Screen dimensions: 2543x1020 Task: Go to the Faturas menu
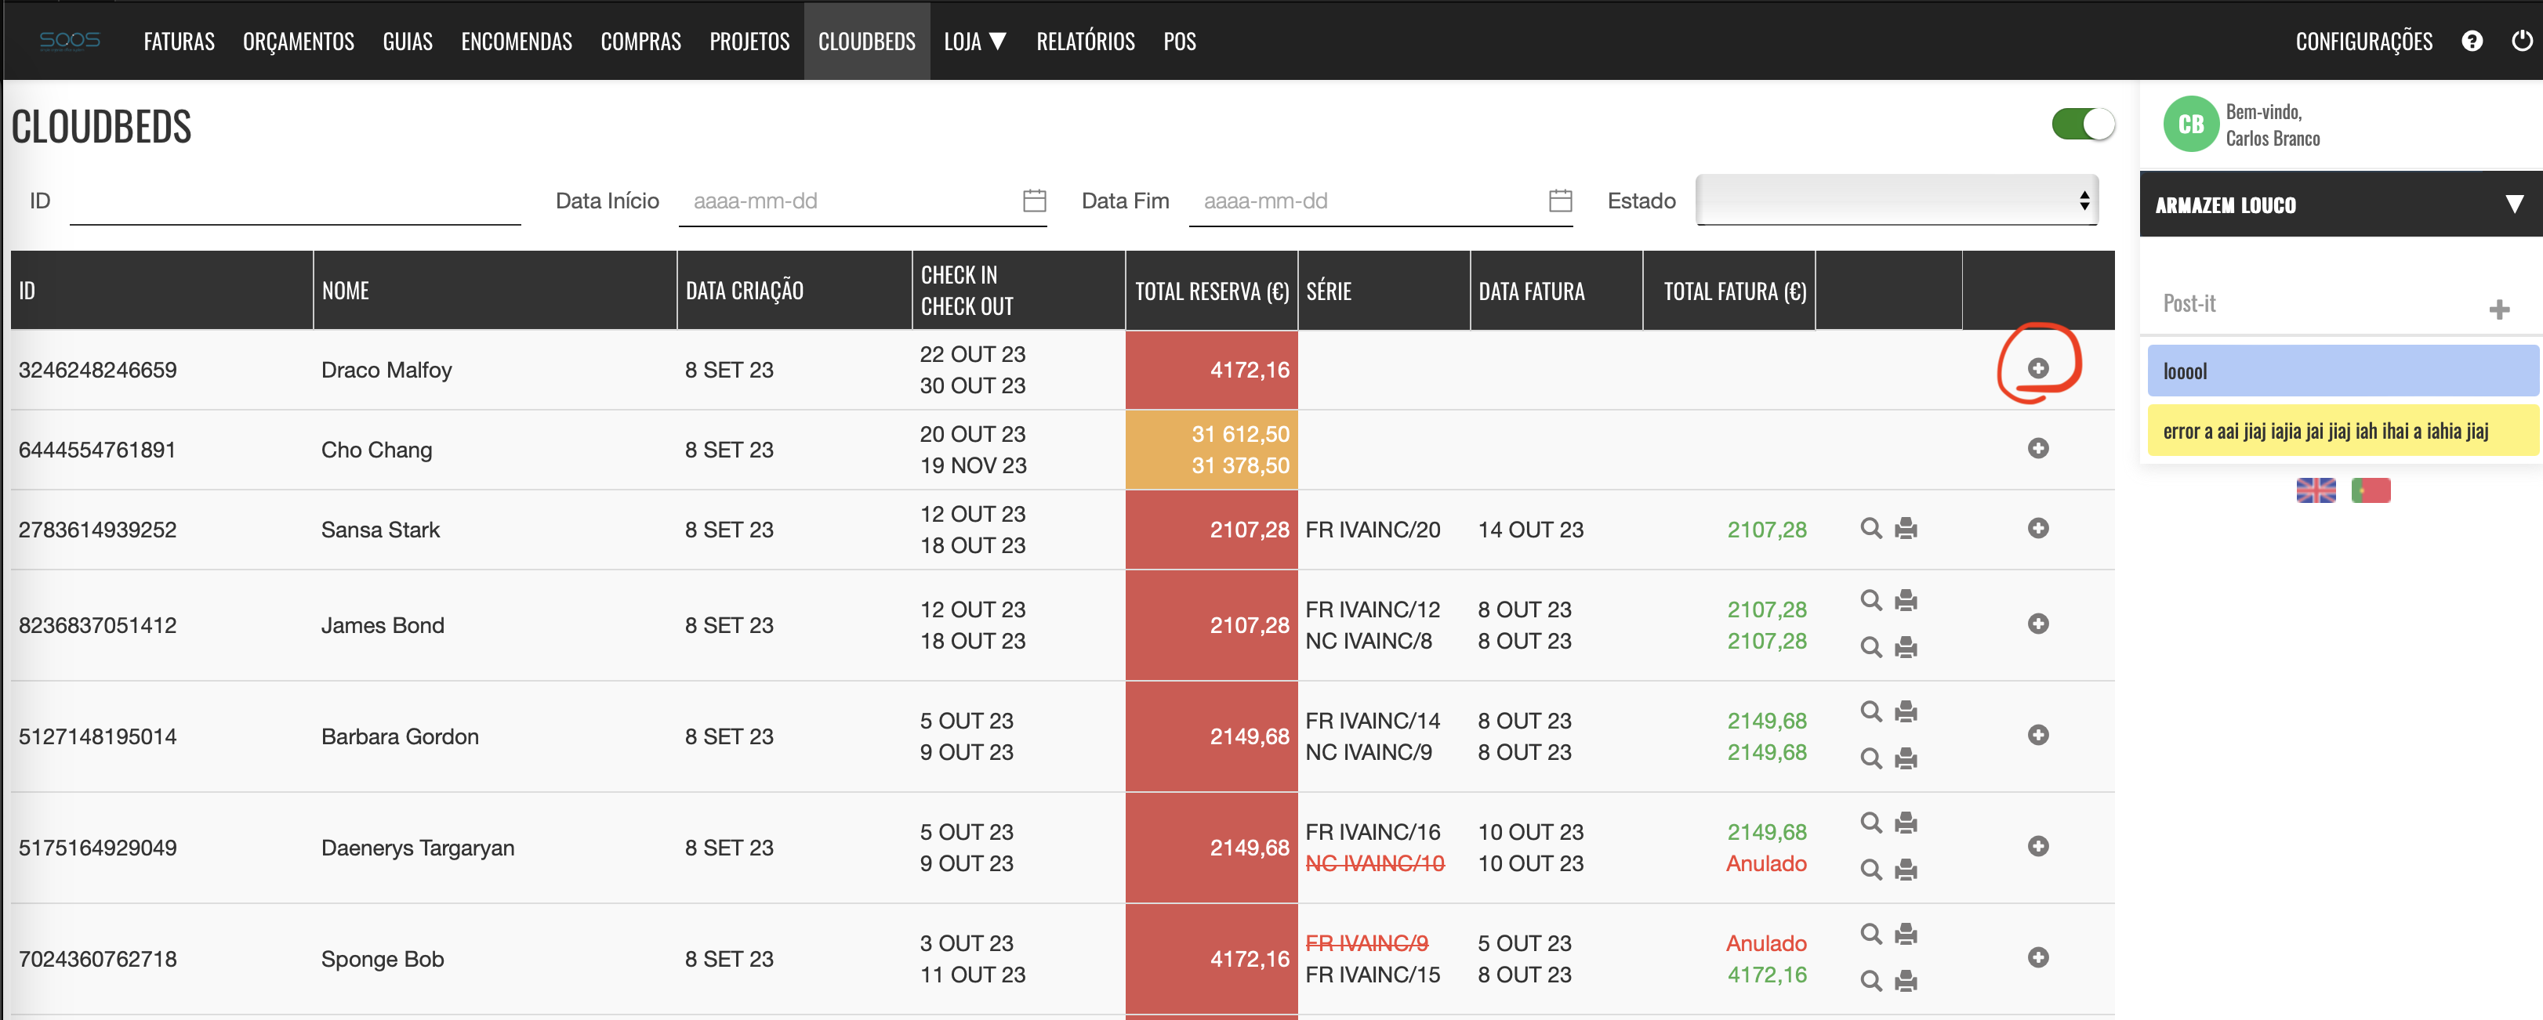[x=179, y=42]
